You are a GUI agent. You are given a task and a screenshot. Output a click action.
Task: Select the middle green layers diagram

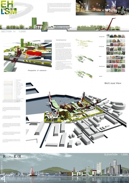(x=84, y=58)
